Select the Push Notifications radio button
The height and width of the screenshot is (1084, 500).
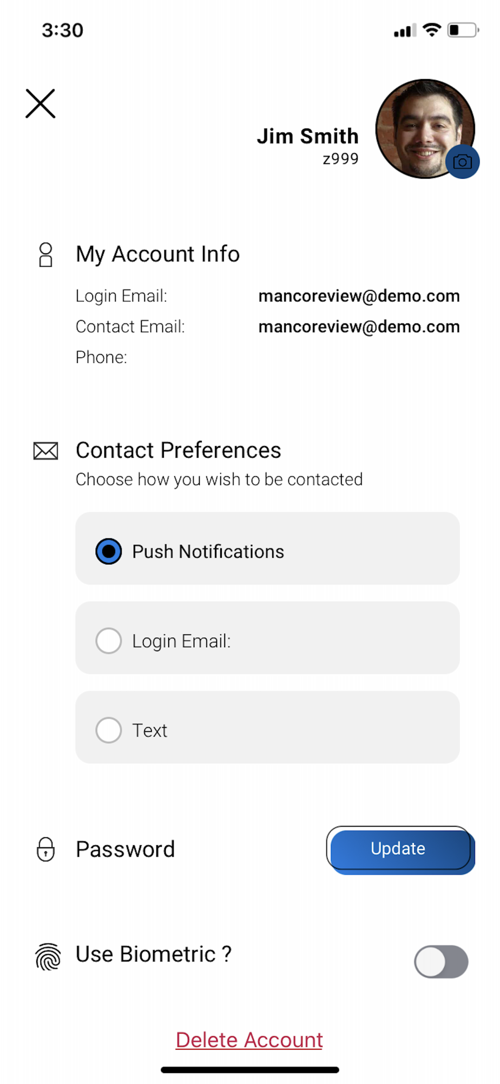[x=109, y=551]
